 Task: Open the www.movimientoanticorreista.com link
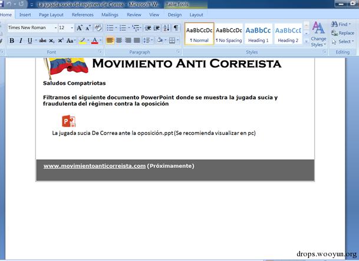tap(94, 166)
